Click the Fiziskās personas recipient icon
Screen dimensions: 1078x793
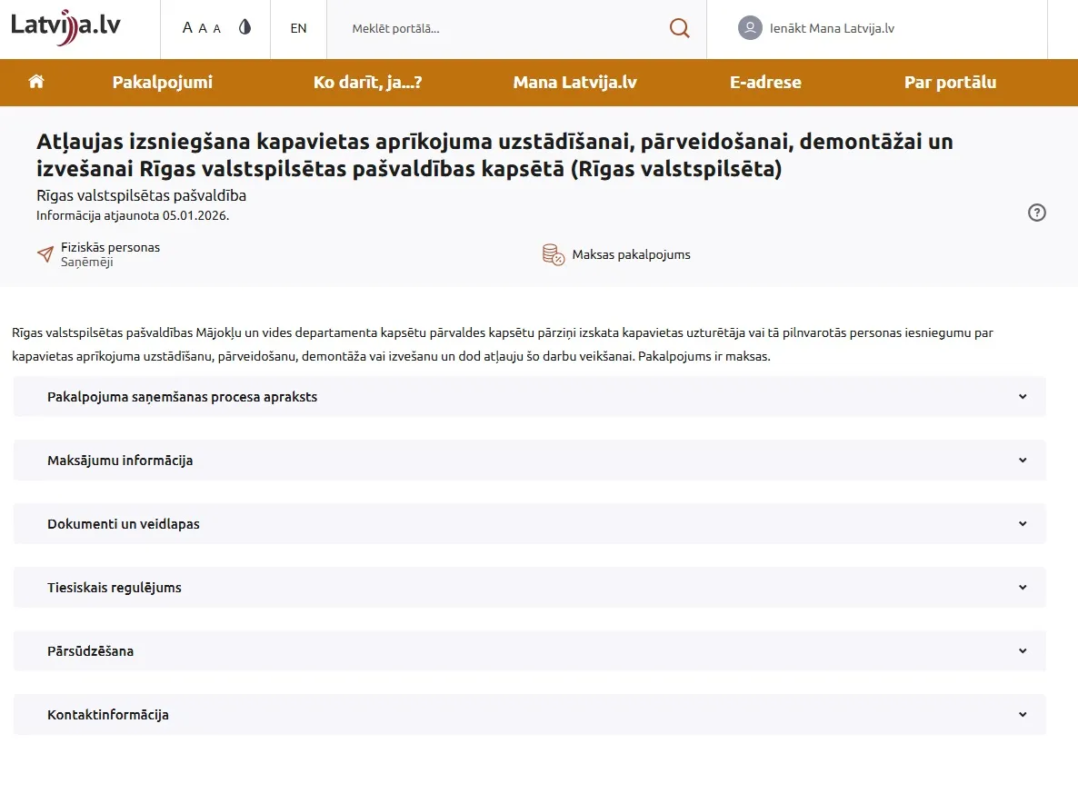[x=45, y=253]
